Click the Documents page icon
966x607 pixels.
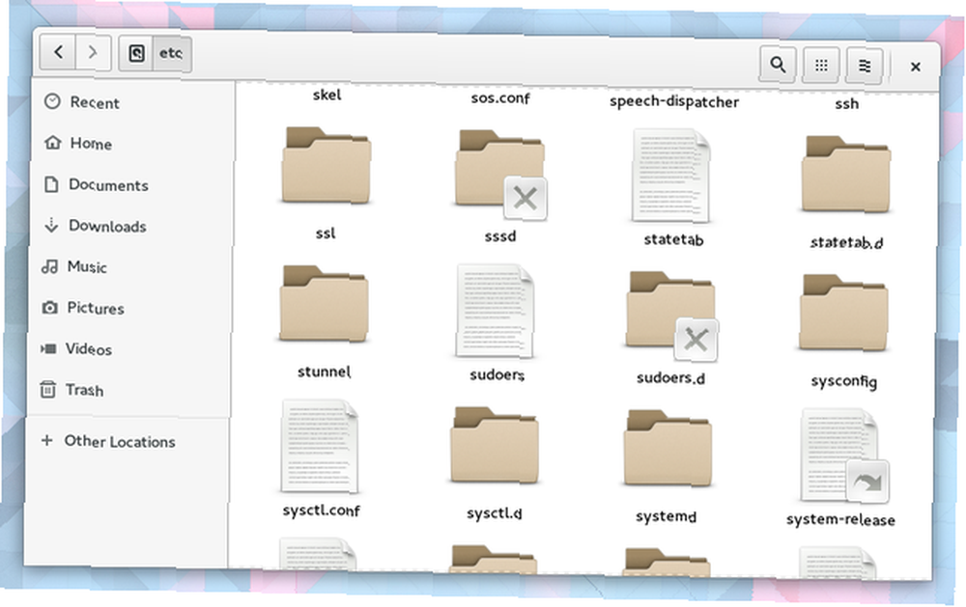point(52,183)
